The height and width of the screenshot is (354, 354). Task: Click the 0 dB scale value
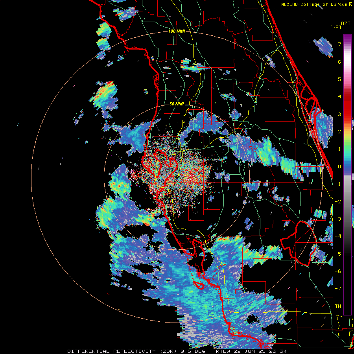pos(339,167)
